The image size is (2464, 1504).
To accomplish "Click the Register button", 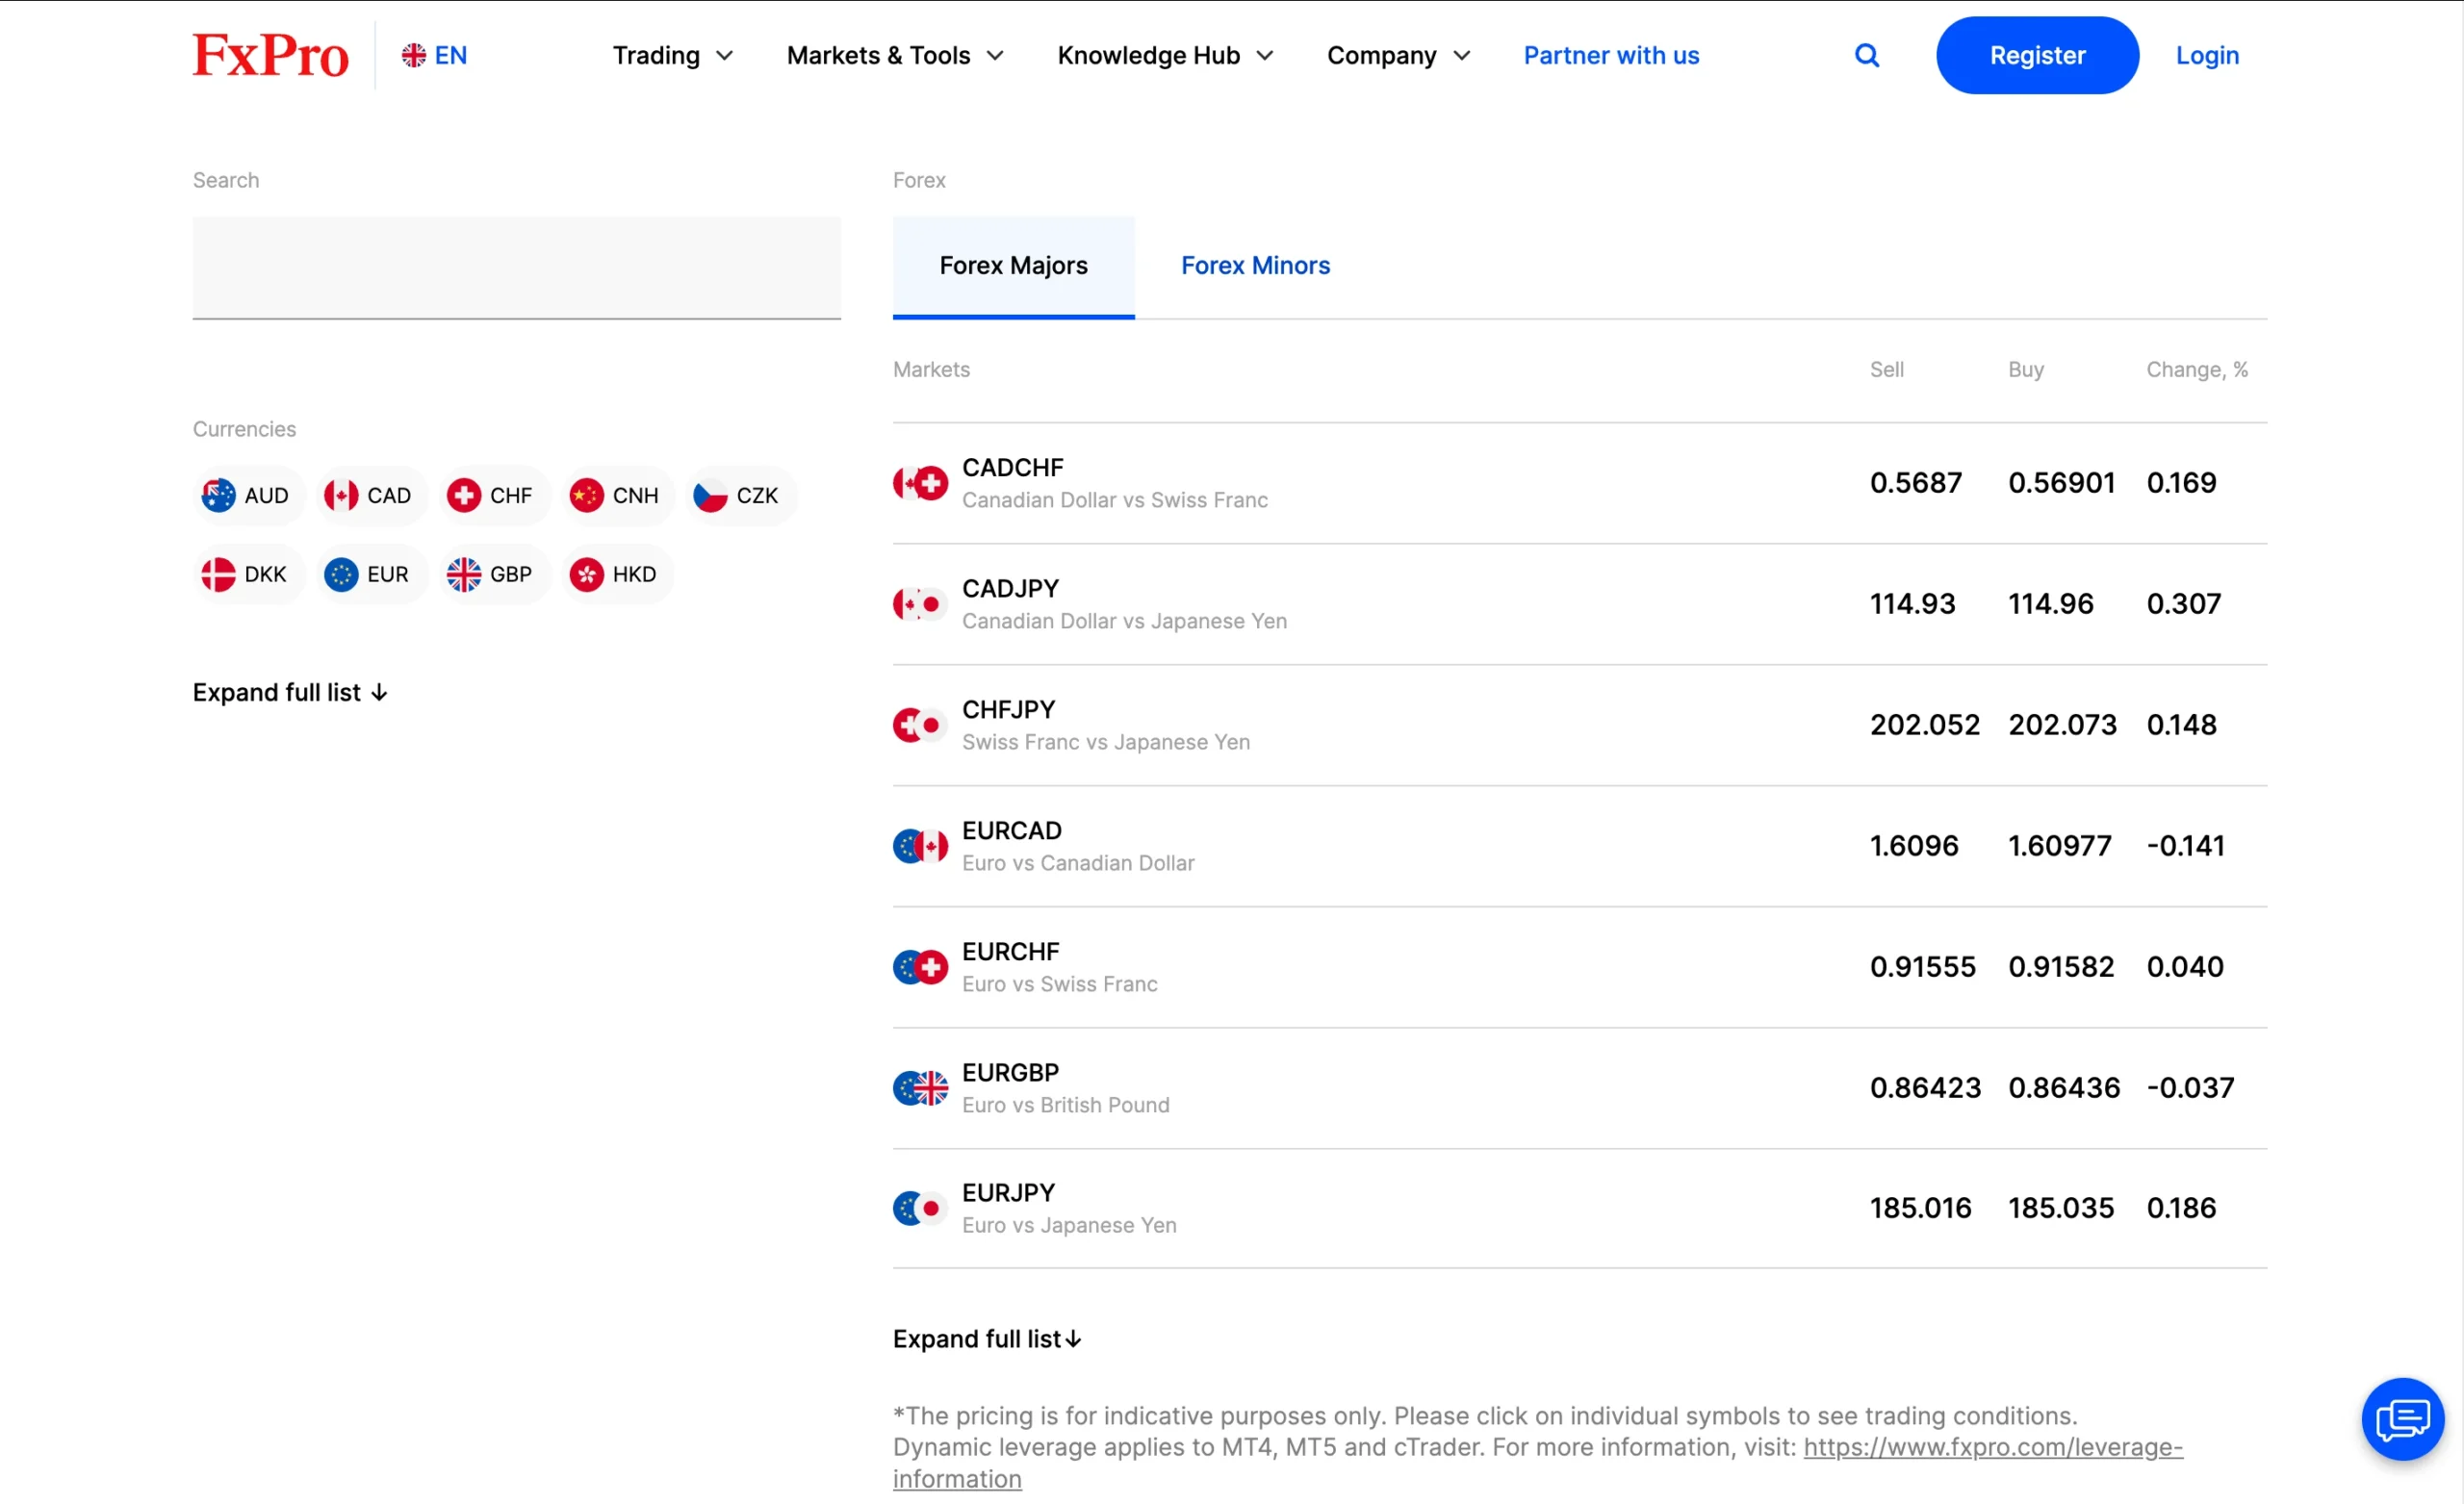I will [2037, 55].
